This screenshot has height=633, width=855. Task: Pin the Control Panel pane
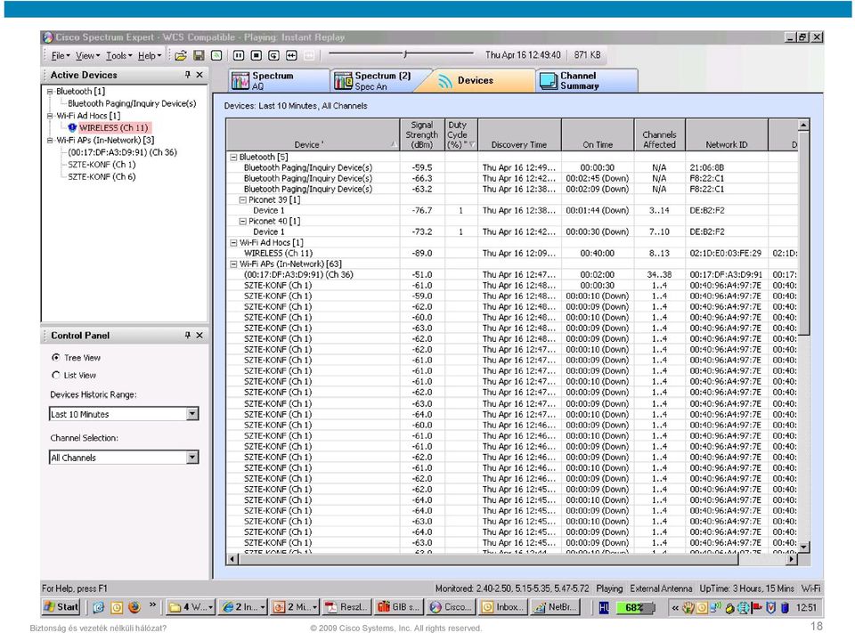click(187, 336)
